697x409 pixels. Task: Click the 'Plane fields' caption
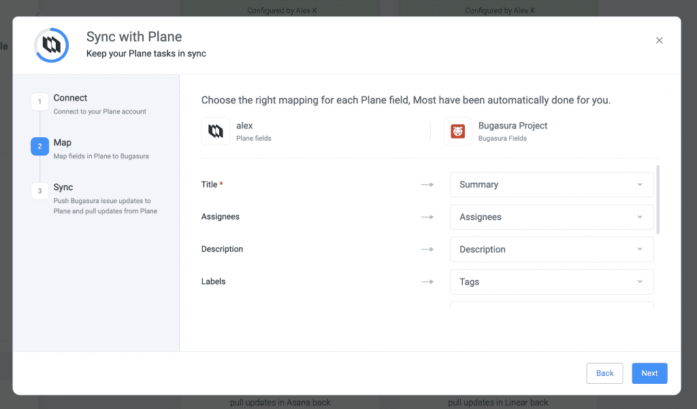tap(253, 139)
